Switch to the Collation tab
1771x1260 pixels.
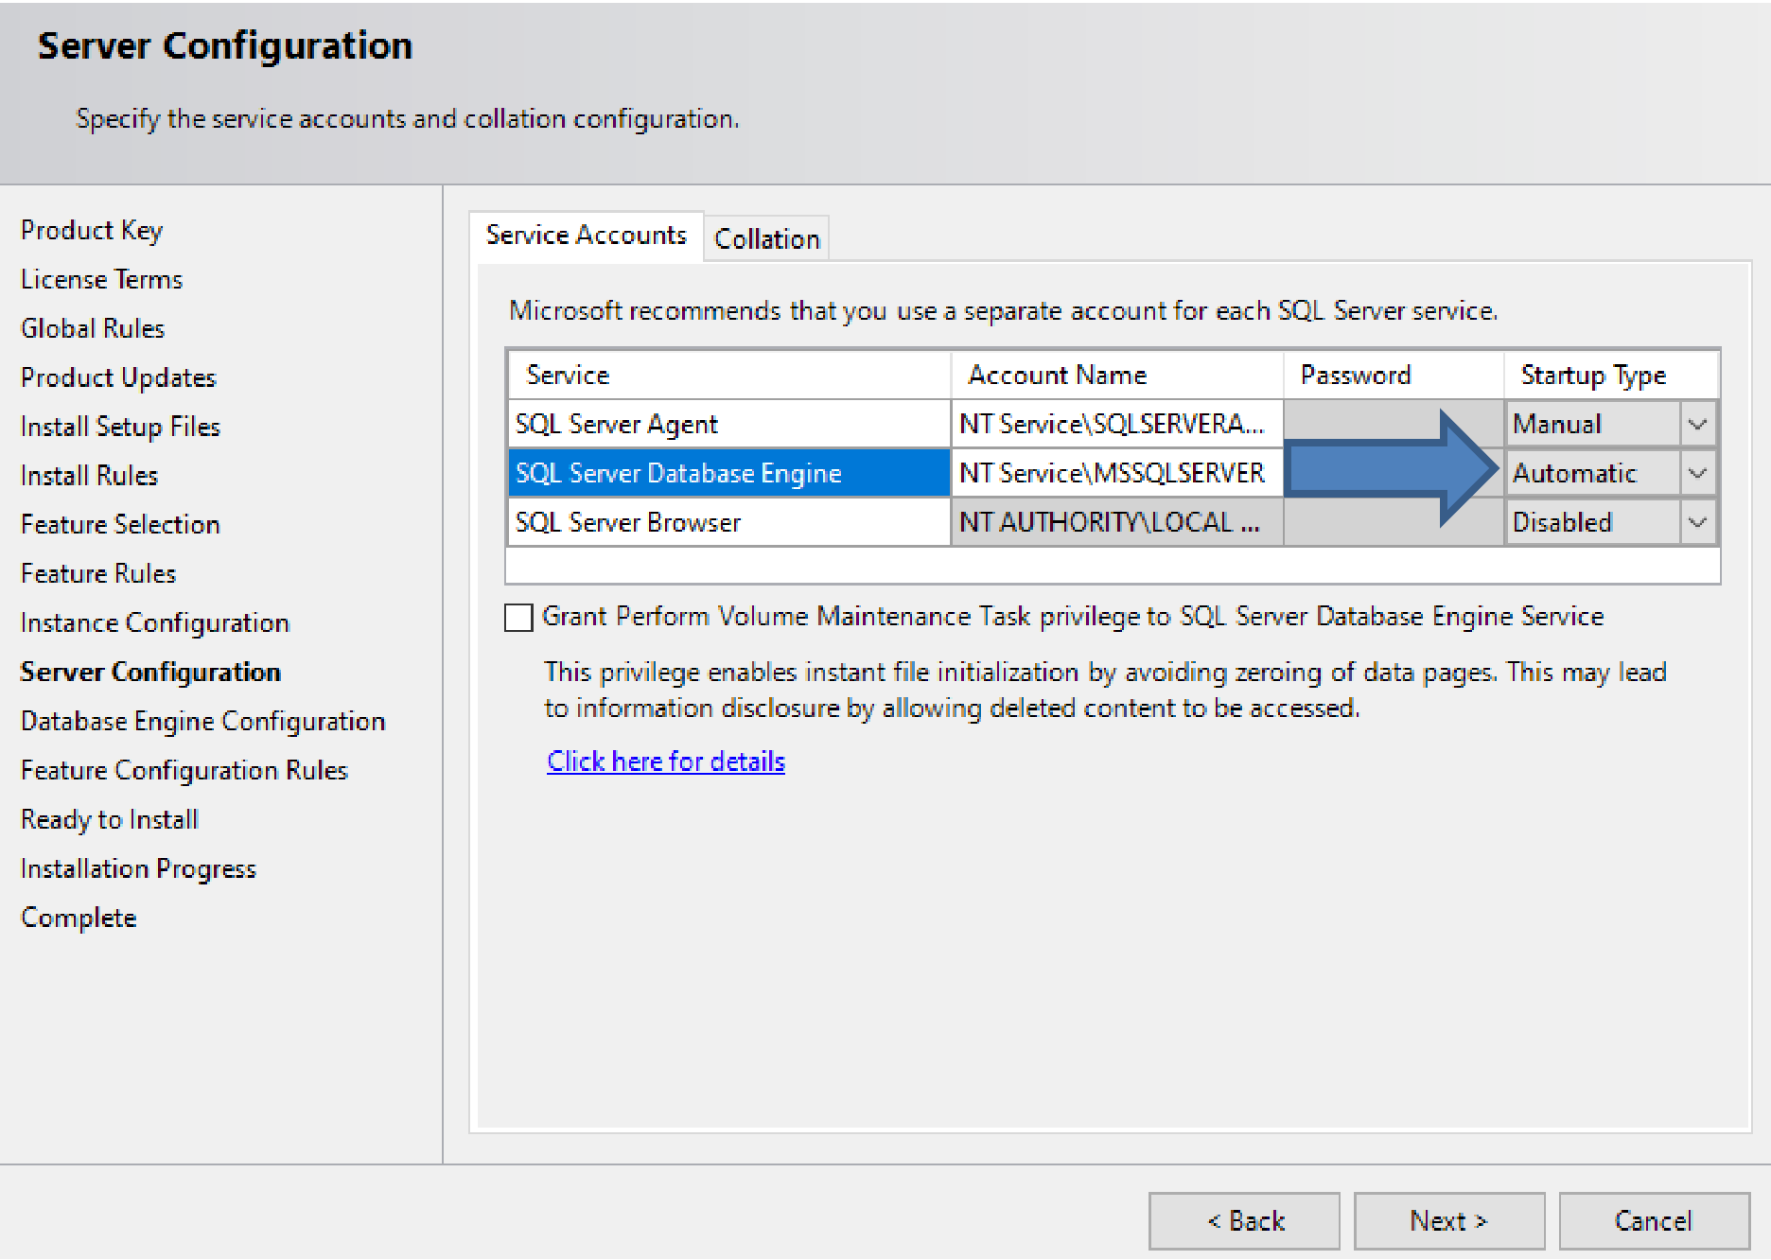(x=766, y=238)
